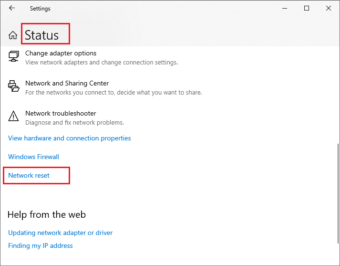Click the vertical scrollbar thumb

point(338,193)
